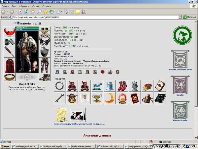Select the crystal ball gift

[122, 98]
